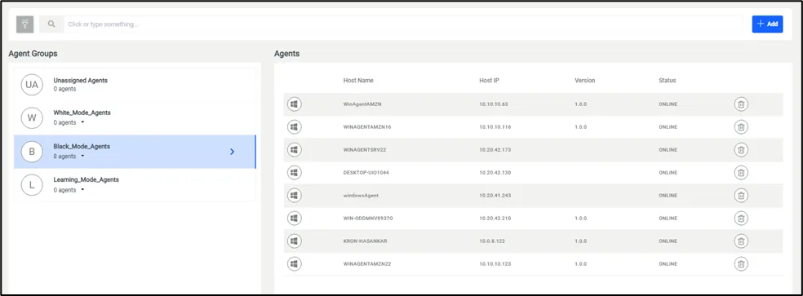Select host name WINAGENTSRV22
803x296 pixels.
366,149
